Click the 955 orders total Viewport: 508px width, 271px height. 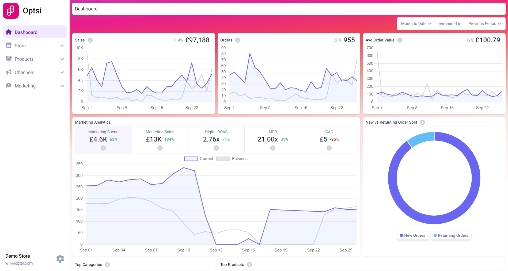coord(349,40)
